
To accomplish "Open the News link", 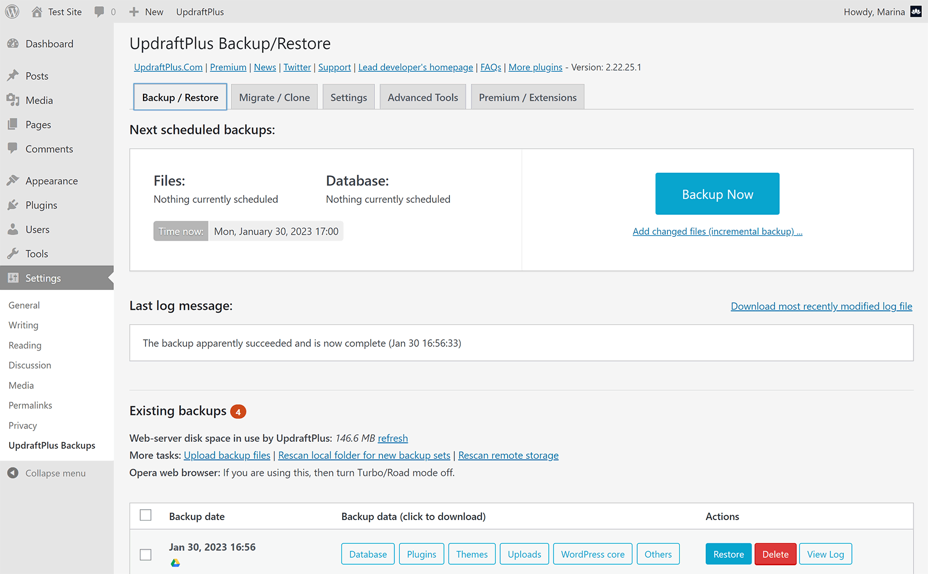I will tap(265, 67).
